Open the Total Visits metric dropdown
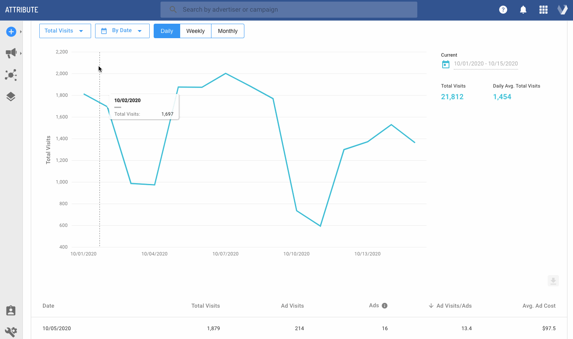 [65, 31]
